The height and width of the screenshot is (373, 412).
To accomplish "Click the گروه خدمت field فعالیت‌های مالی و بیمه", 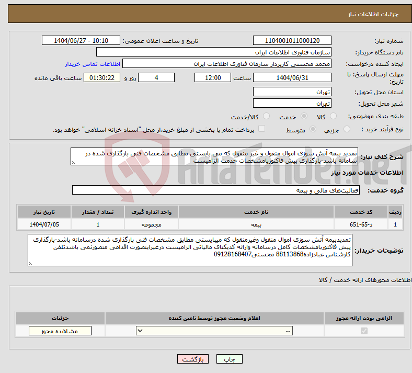I will pyautogui.click(x=216, y=190).
